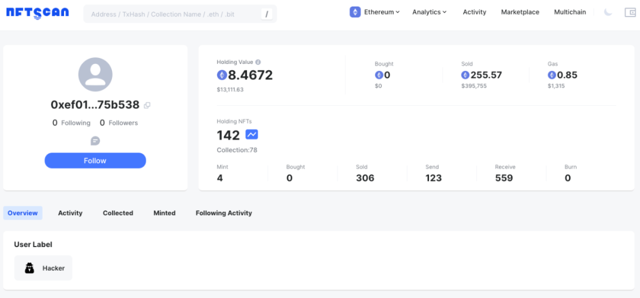Focus the address search input field
The height and width of the screenshot is (298, 640).
point(180,14)
